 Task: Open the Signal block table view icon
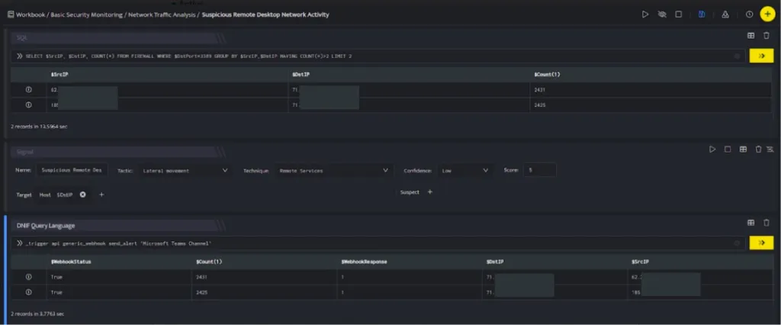(x=743, y=149)
